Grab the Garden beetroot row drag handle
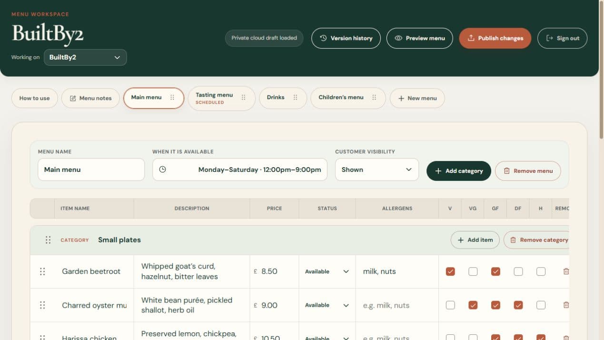Viewport: 604px width, 340px height. click(42, 271)
